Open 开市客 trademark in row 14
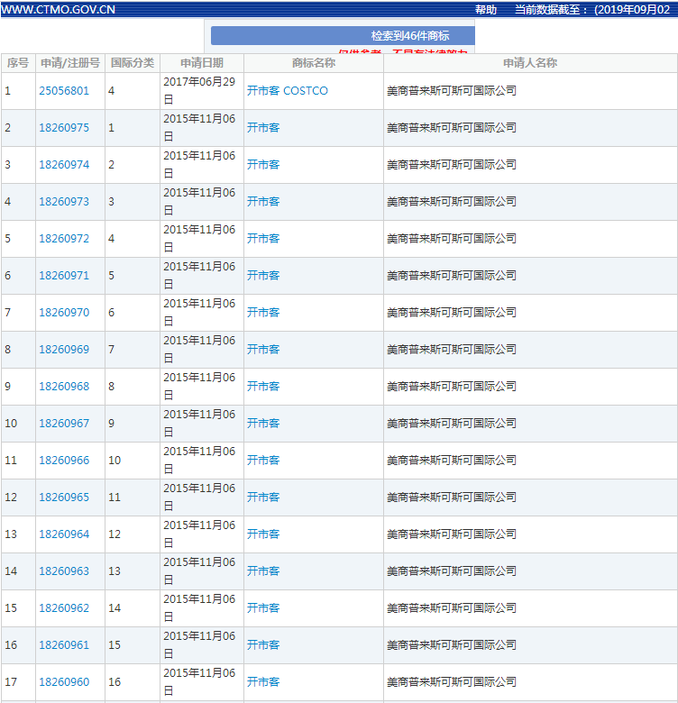678x703 pixels. point(263,571)
